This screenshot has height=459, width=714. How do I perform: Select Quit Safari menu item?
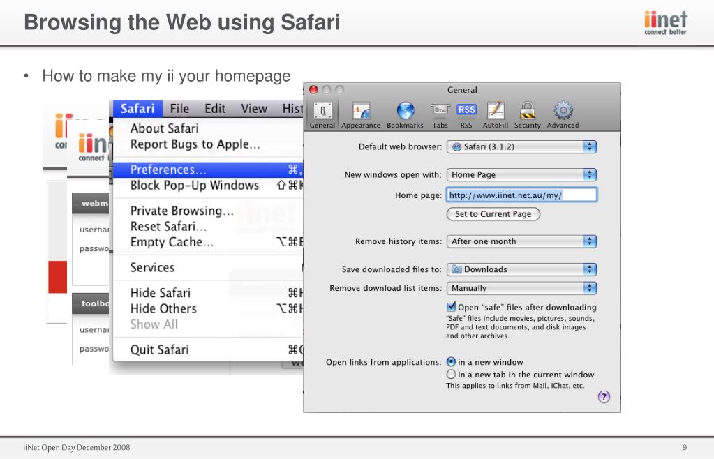(x=208, y=349)
